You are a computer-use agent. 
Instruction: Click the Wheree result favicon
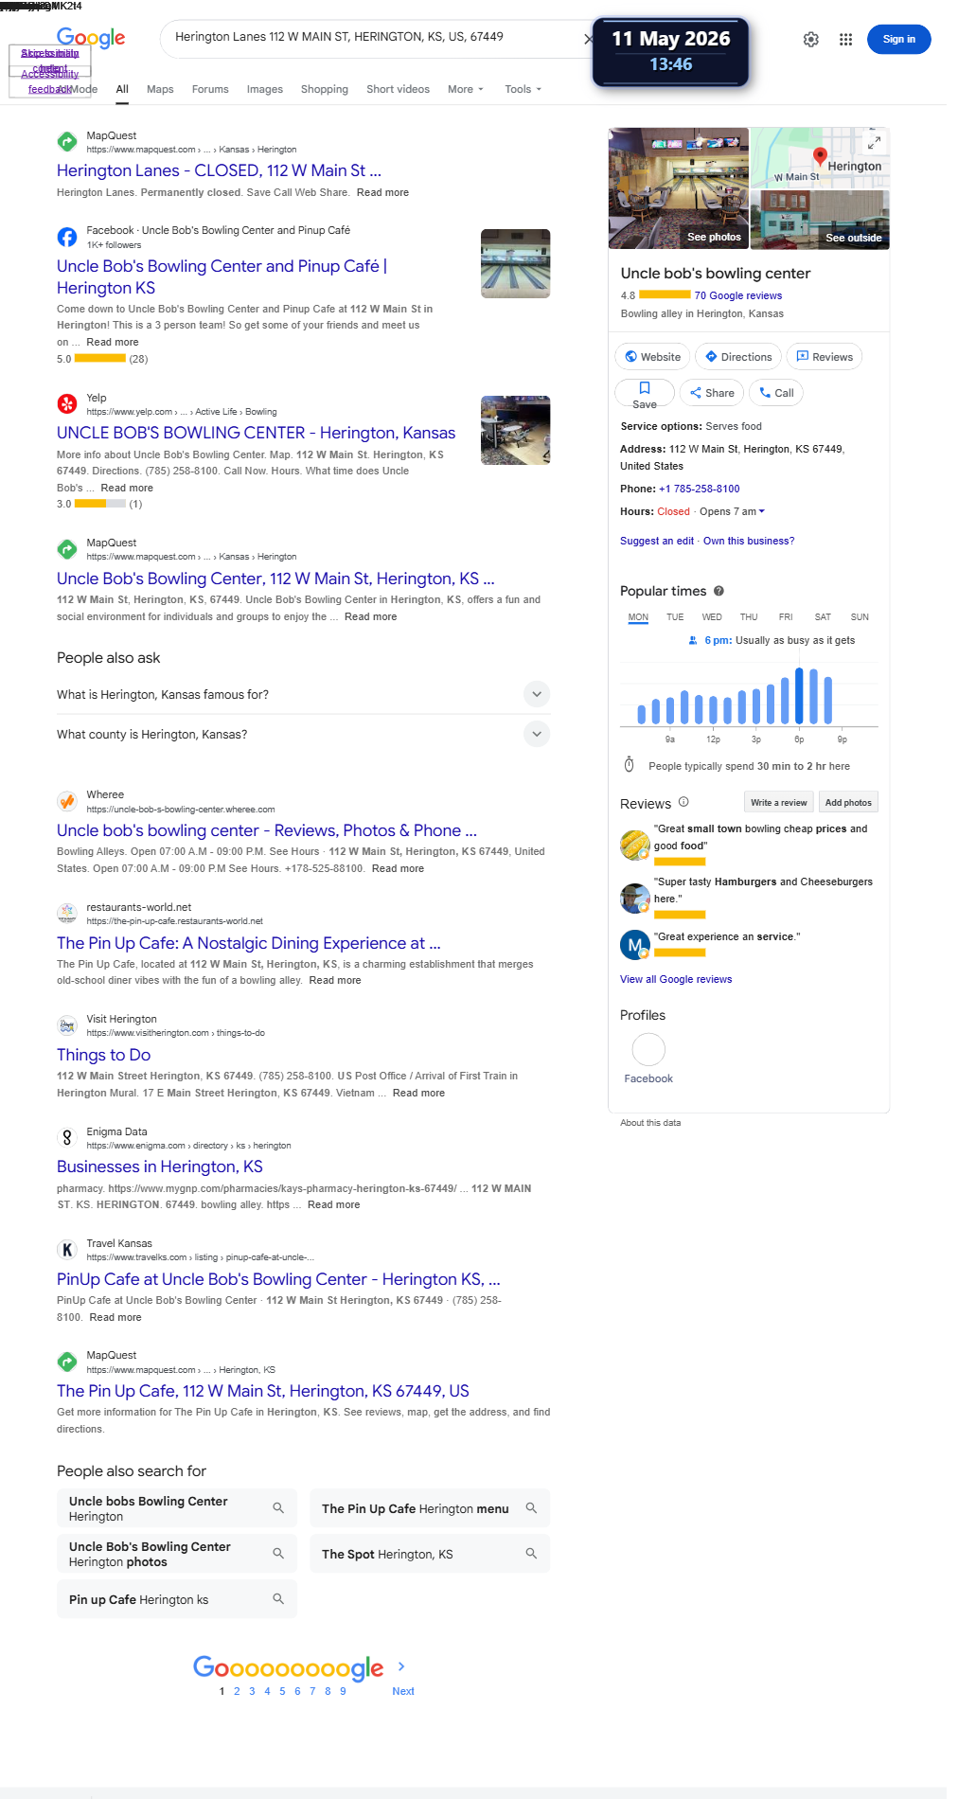pyautogui.click(x=67, y=801)
